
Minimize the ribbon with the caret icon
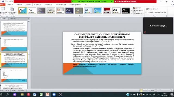172,5
